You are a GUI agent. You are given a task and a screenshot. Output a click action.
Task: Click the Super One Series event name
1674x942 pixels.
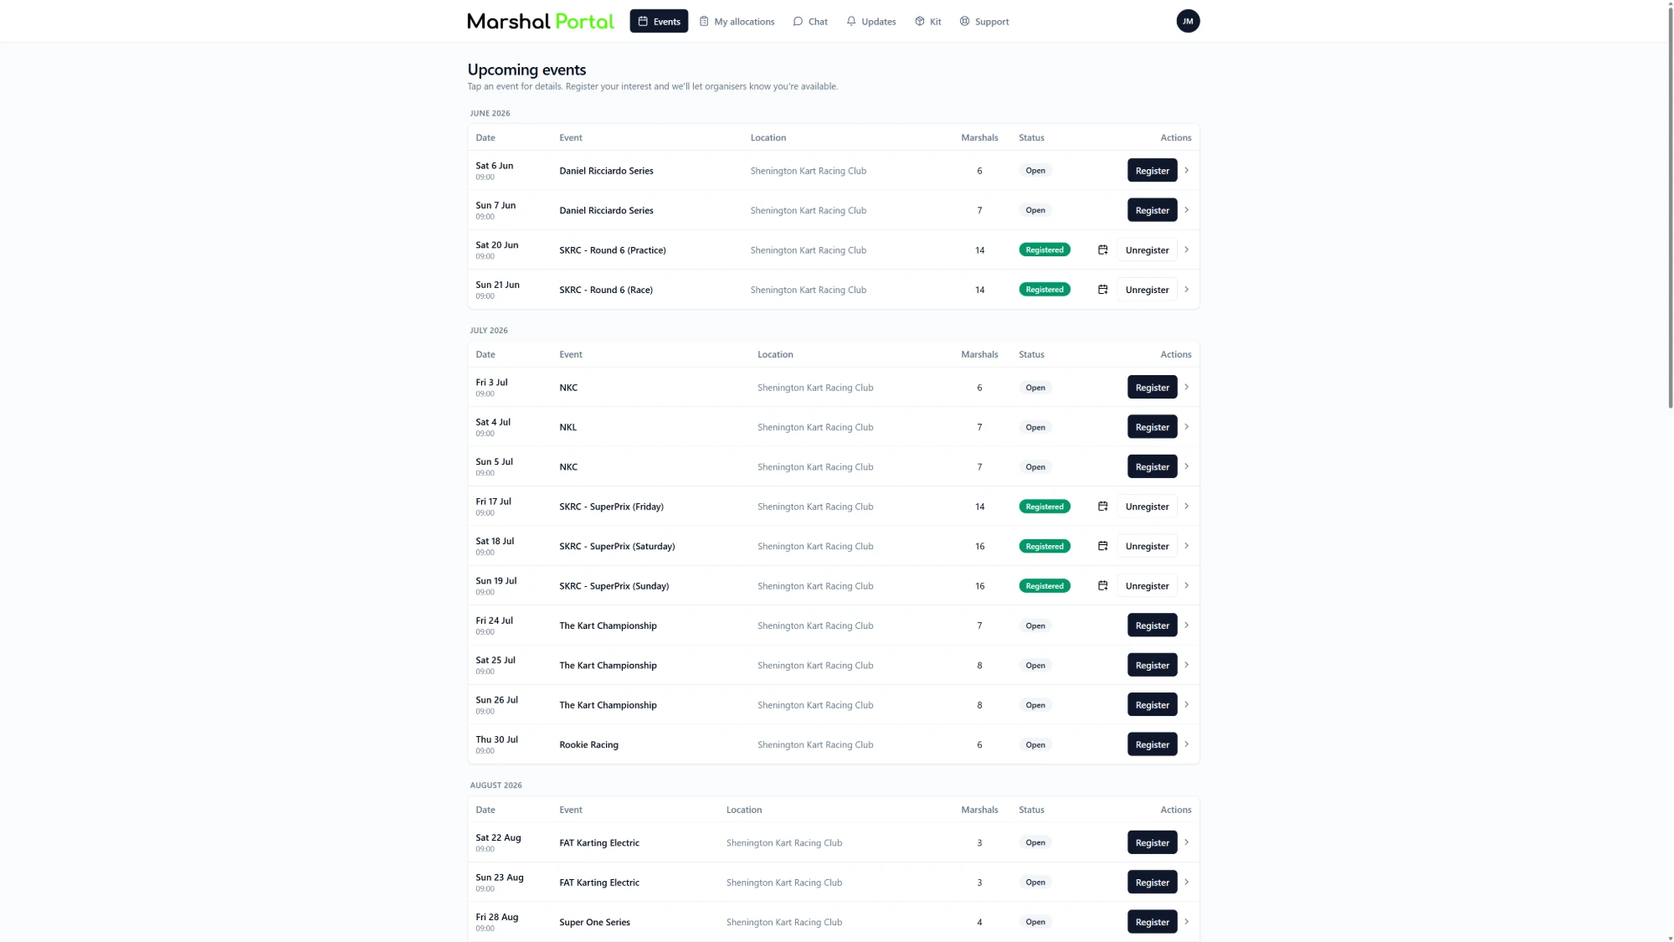click(594, 922)
